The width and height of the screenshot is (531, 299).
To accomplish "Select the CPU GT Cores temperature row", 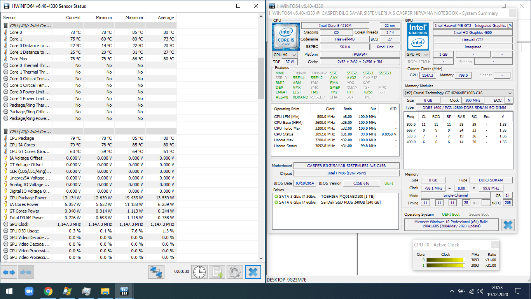I will (x=89, y=151).
